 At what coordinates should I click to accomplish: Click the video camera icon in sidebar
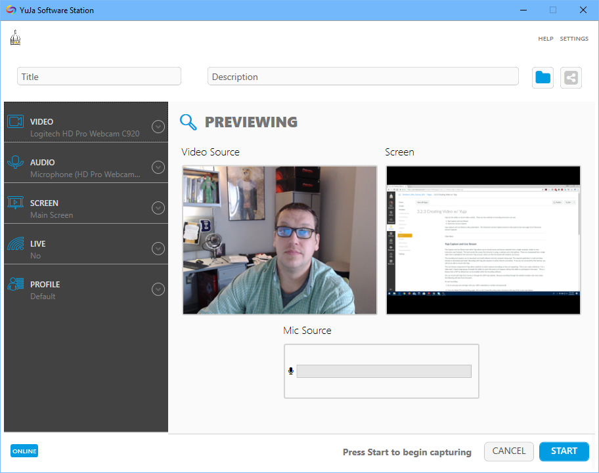(16, 121)
